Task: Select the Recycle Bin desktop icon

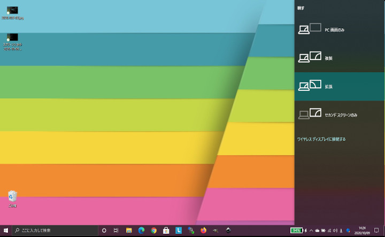Action: click(x=12, y=198)
